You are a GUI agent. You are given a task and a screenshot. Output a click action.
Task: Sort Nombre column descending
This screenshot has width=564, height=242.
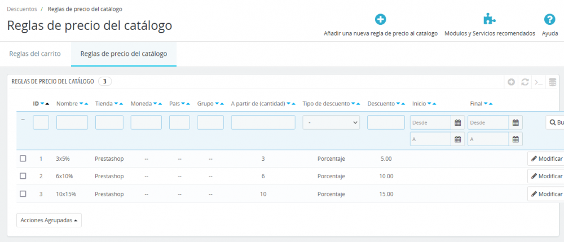[x=81, y=104]
